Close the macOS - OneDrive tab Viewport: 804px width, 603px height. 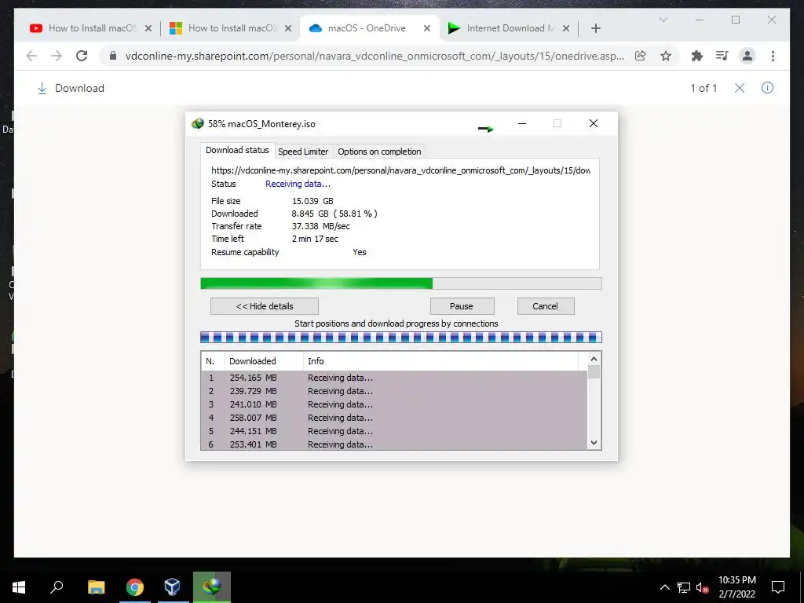coord(426,28)
